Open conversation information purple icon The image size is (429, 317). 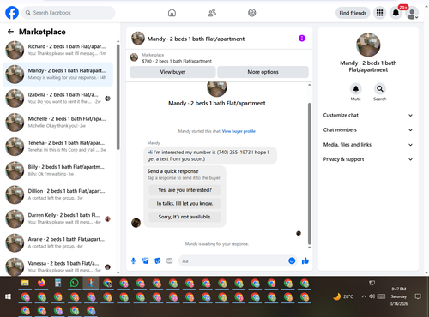coord(302,39)
